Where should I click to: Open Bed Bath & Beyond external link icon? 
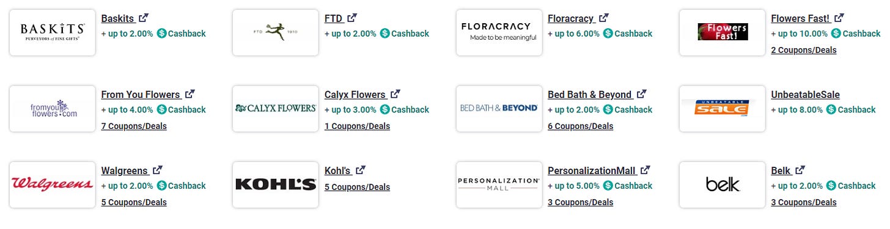coord(641,95)
